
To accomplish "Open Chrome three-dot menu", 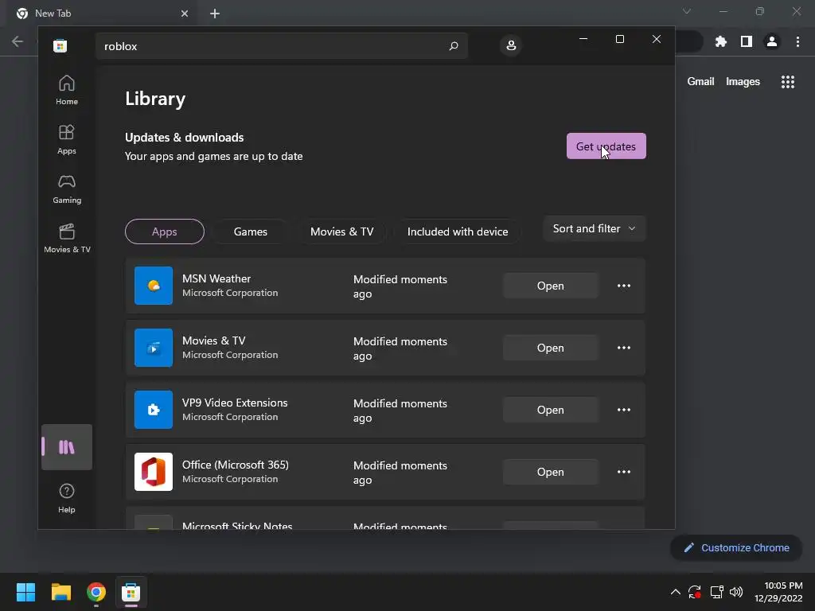I will [797, 41].
